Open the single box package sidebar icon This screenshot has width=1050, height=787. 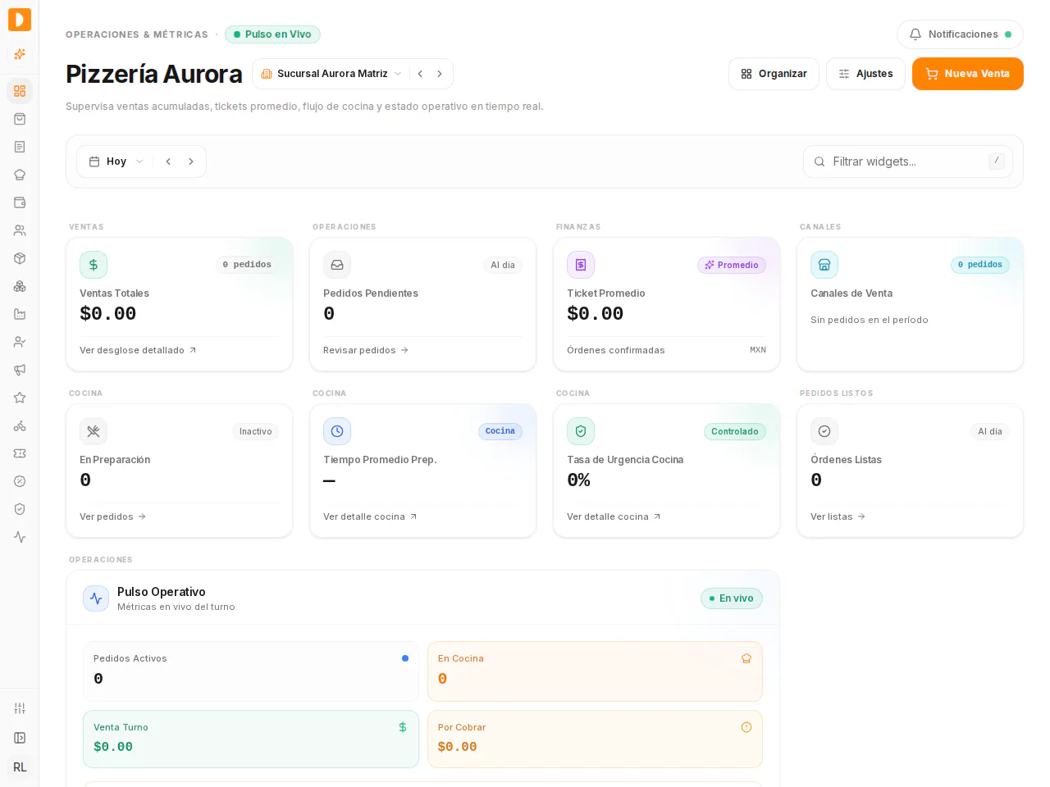pos(20,258)
